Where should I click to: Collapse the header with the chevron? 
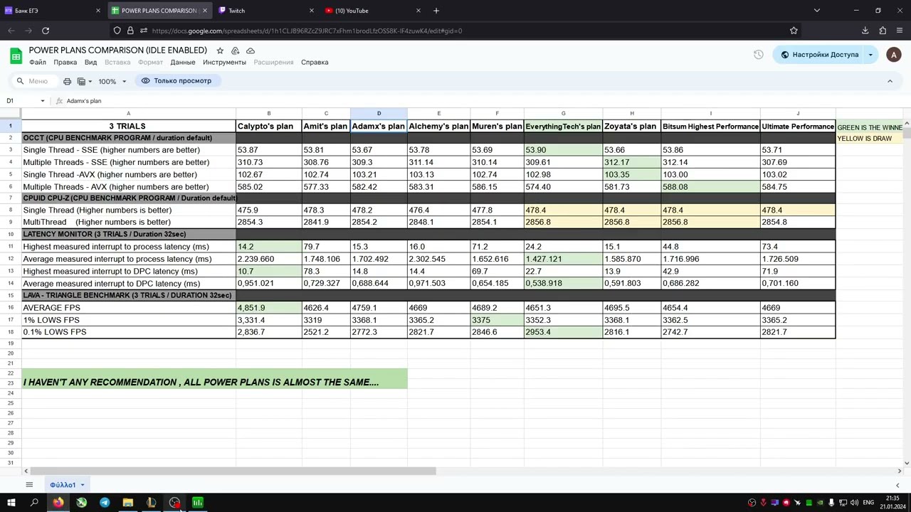coord(890,81)
